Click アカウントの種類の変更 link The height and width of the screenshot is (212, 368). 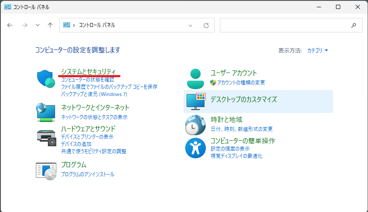tap(241, 83)
